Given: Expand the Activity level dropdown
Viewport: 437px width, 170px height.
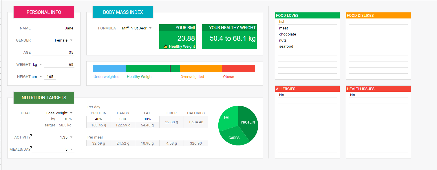Looking at the screenshot, I should (71, 137).
